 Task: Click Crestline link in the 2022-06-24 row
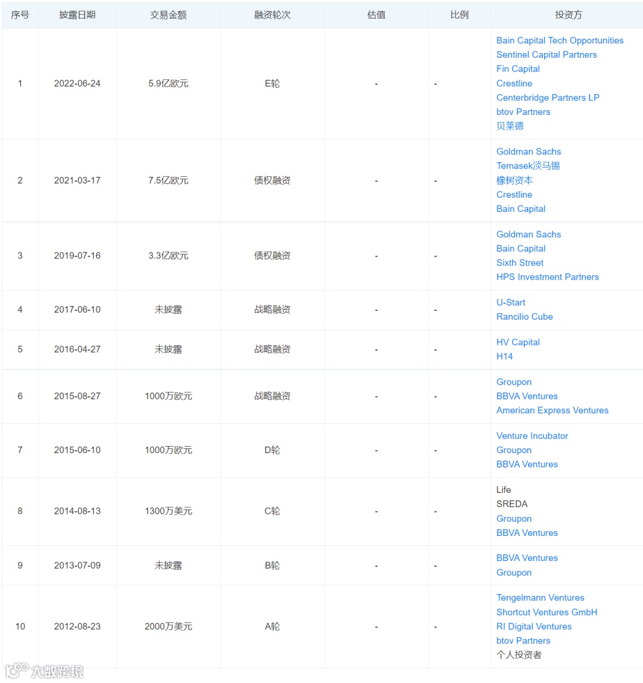[514, 83]
